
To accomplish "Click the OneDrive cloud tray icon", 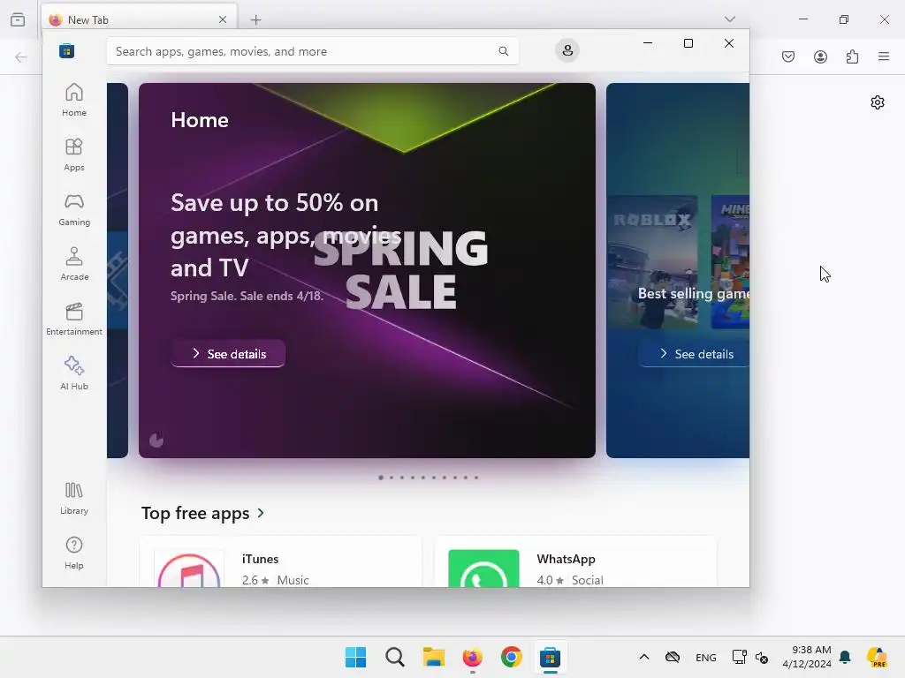I will point(673,657).
